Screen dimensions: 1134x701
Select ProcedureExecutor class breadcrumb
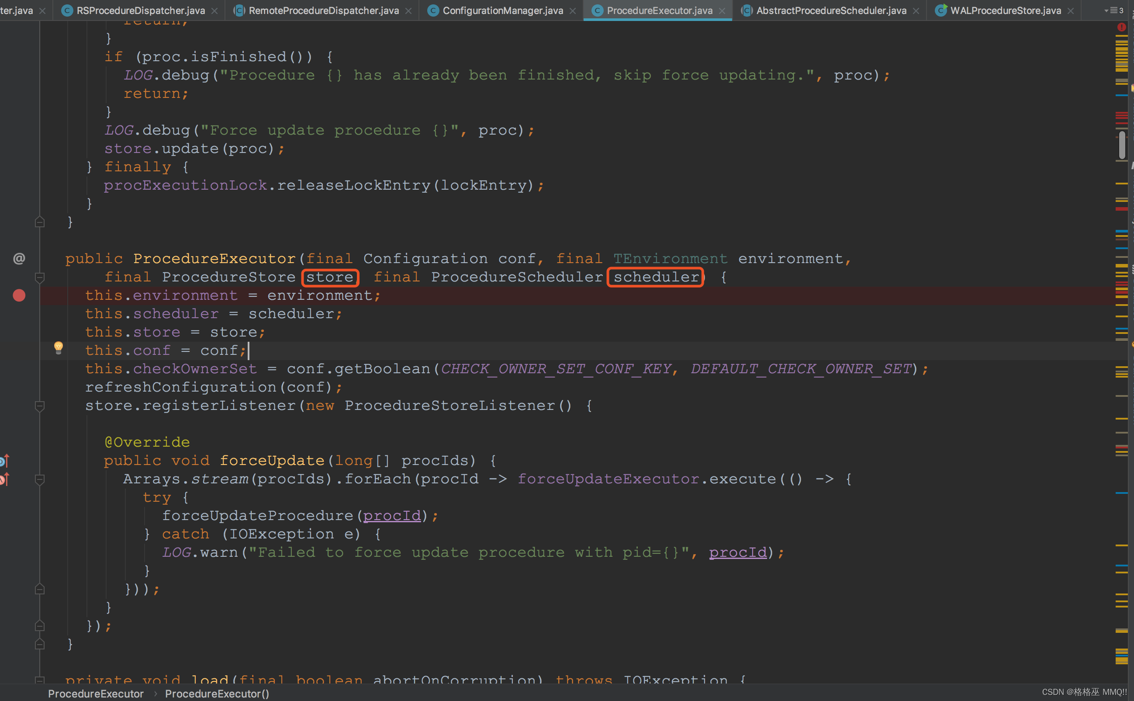(x=96, y=694)
